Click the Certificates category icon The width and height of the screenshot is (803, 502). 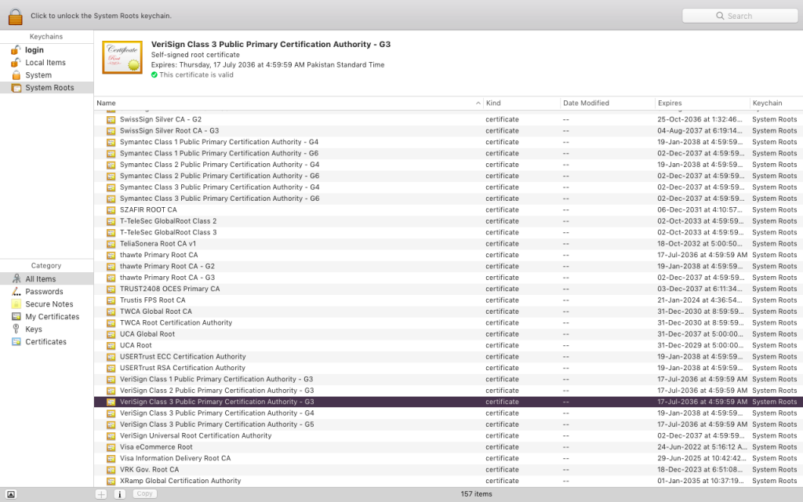16,342
